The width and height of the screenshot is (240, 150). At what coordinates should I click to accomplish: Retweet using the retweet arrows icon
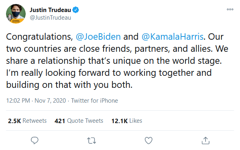tap(92, 140)
